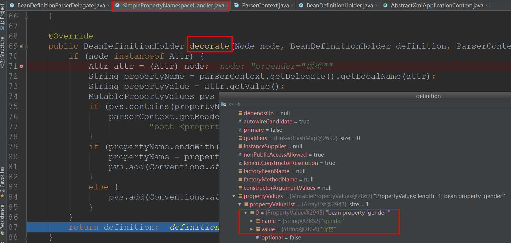
Task: Click the fold marker at line 66
Action: 27,17
